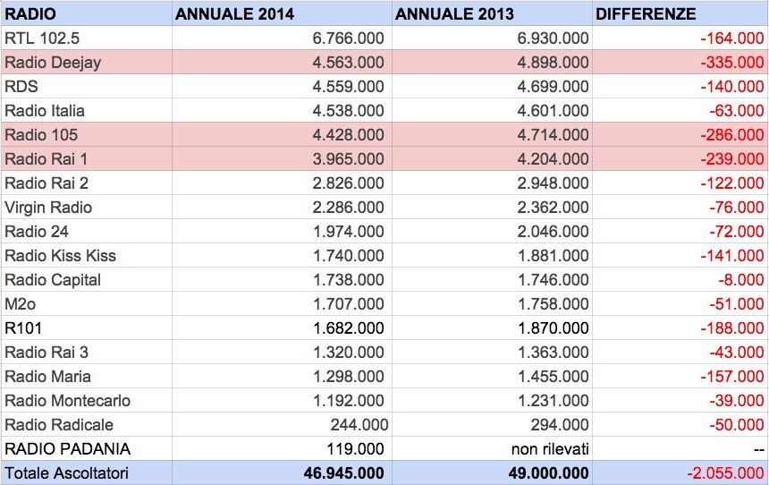Click the RTL 102.5 row label
769x485 pixels.
point(42,38)
